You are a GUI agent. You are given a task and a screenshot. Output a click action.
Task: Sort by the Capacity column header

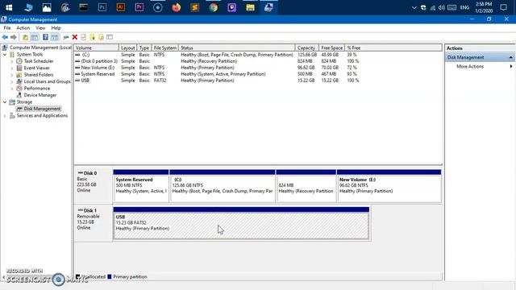click(x=307, y=48)
